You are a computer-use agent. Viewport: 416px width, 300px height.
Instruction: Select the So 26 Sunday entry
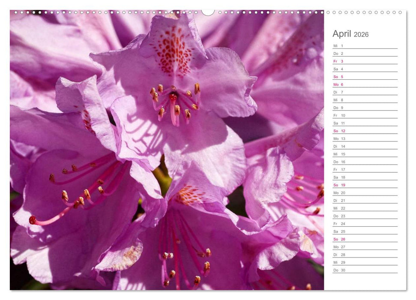(338, 239)
